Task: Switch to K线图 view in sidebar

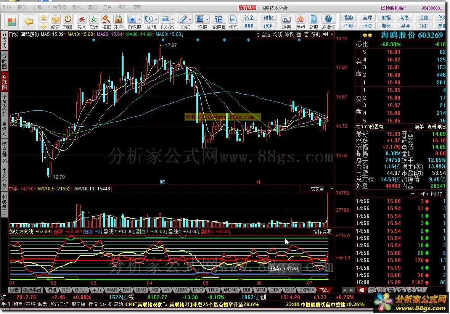Action: [x=4, y=82]
